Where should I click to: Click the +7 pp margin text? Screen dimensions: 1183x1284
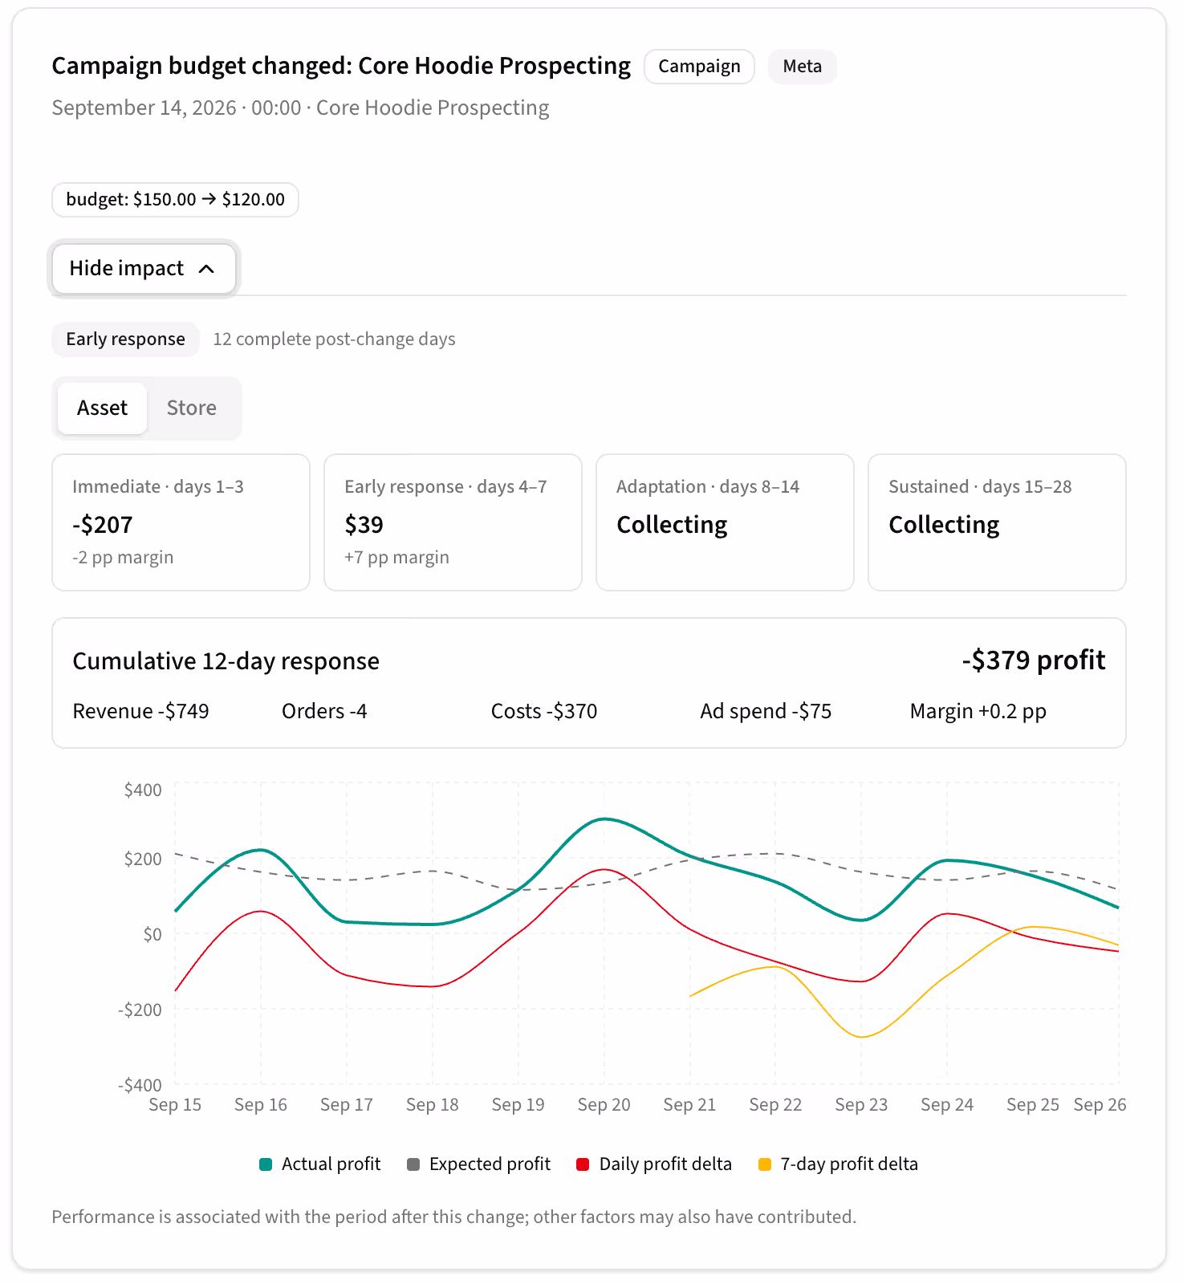pos(396,558)
